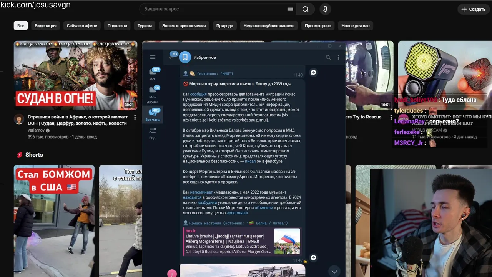
Task: Filter by Просмотрено chip
Action: [x=318, y=26]
